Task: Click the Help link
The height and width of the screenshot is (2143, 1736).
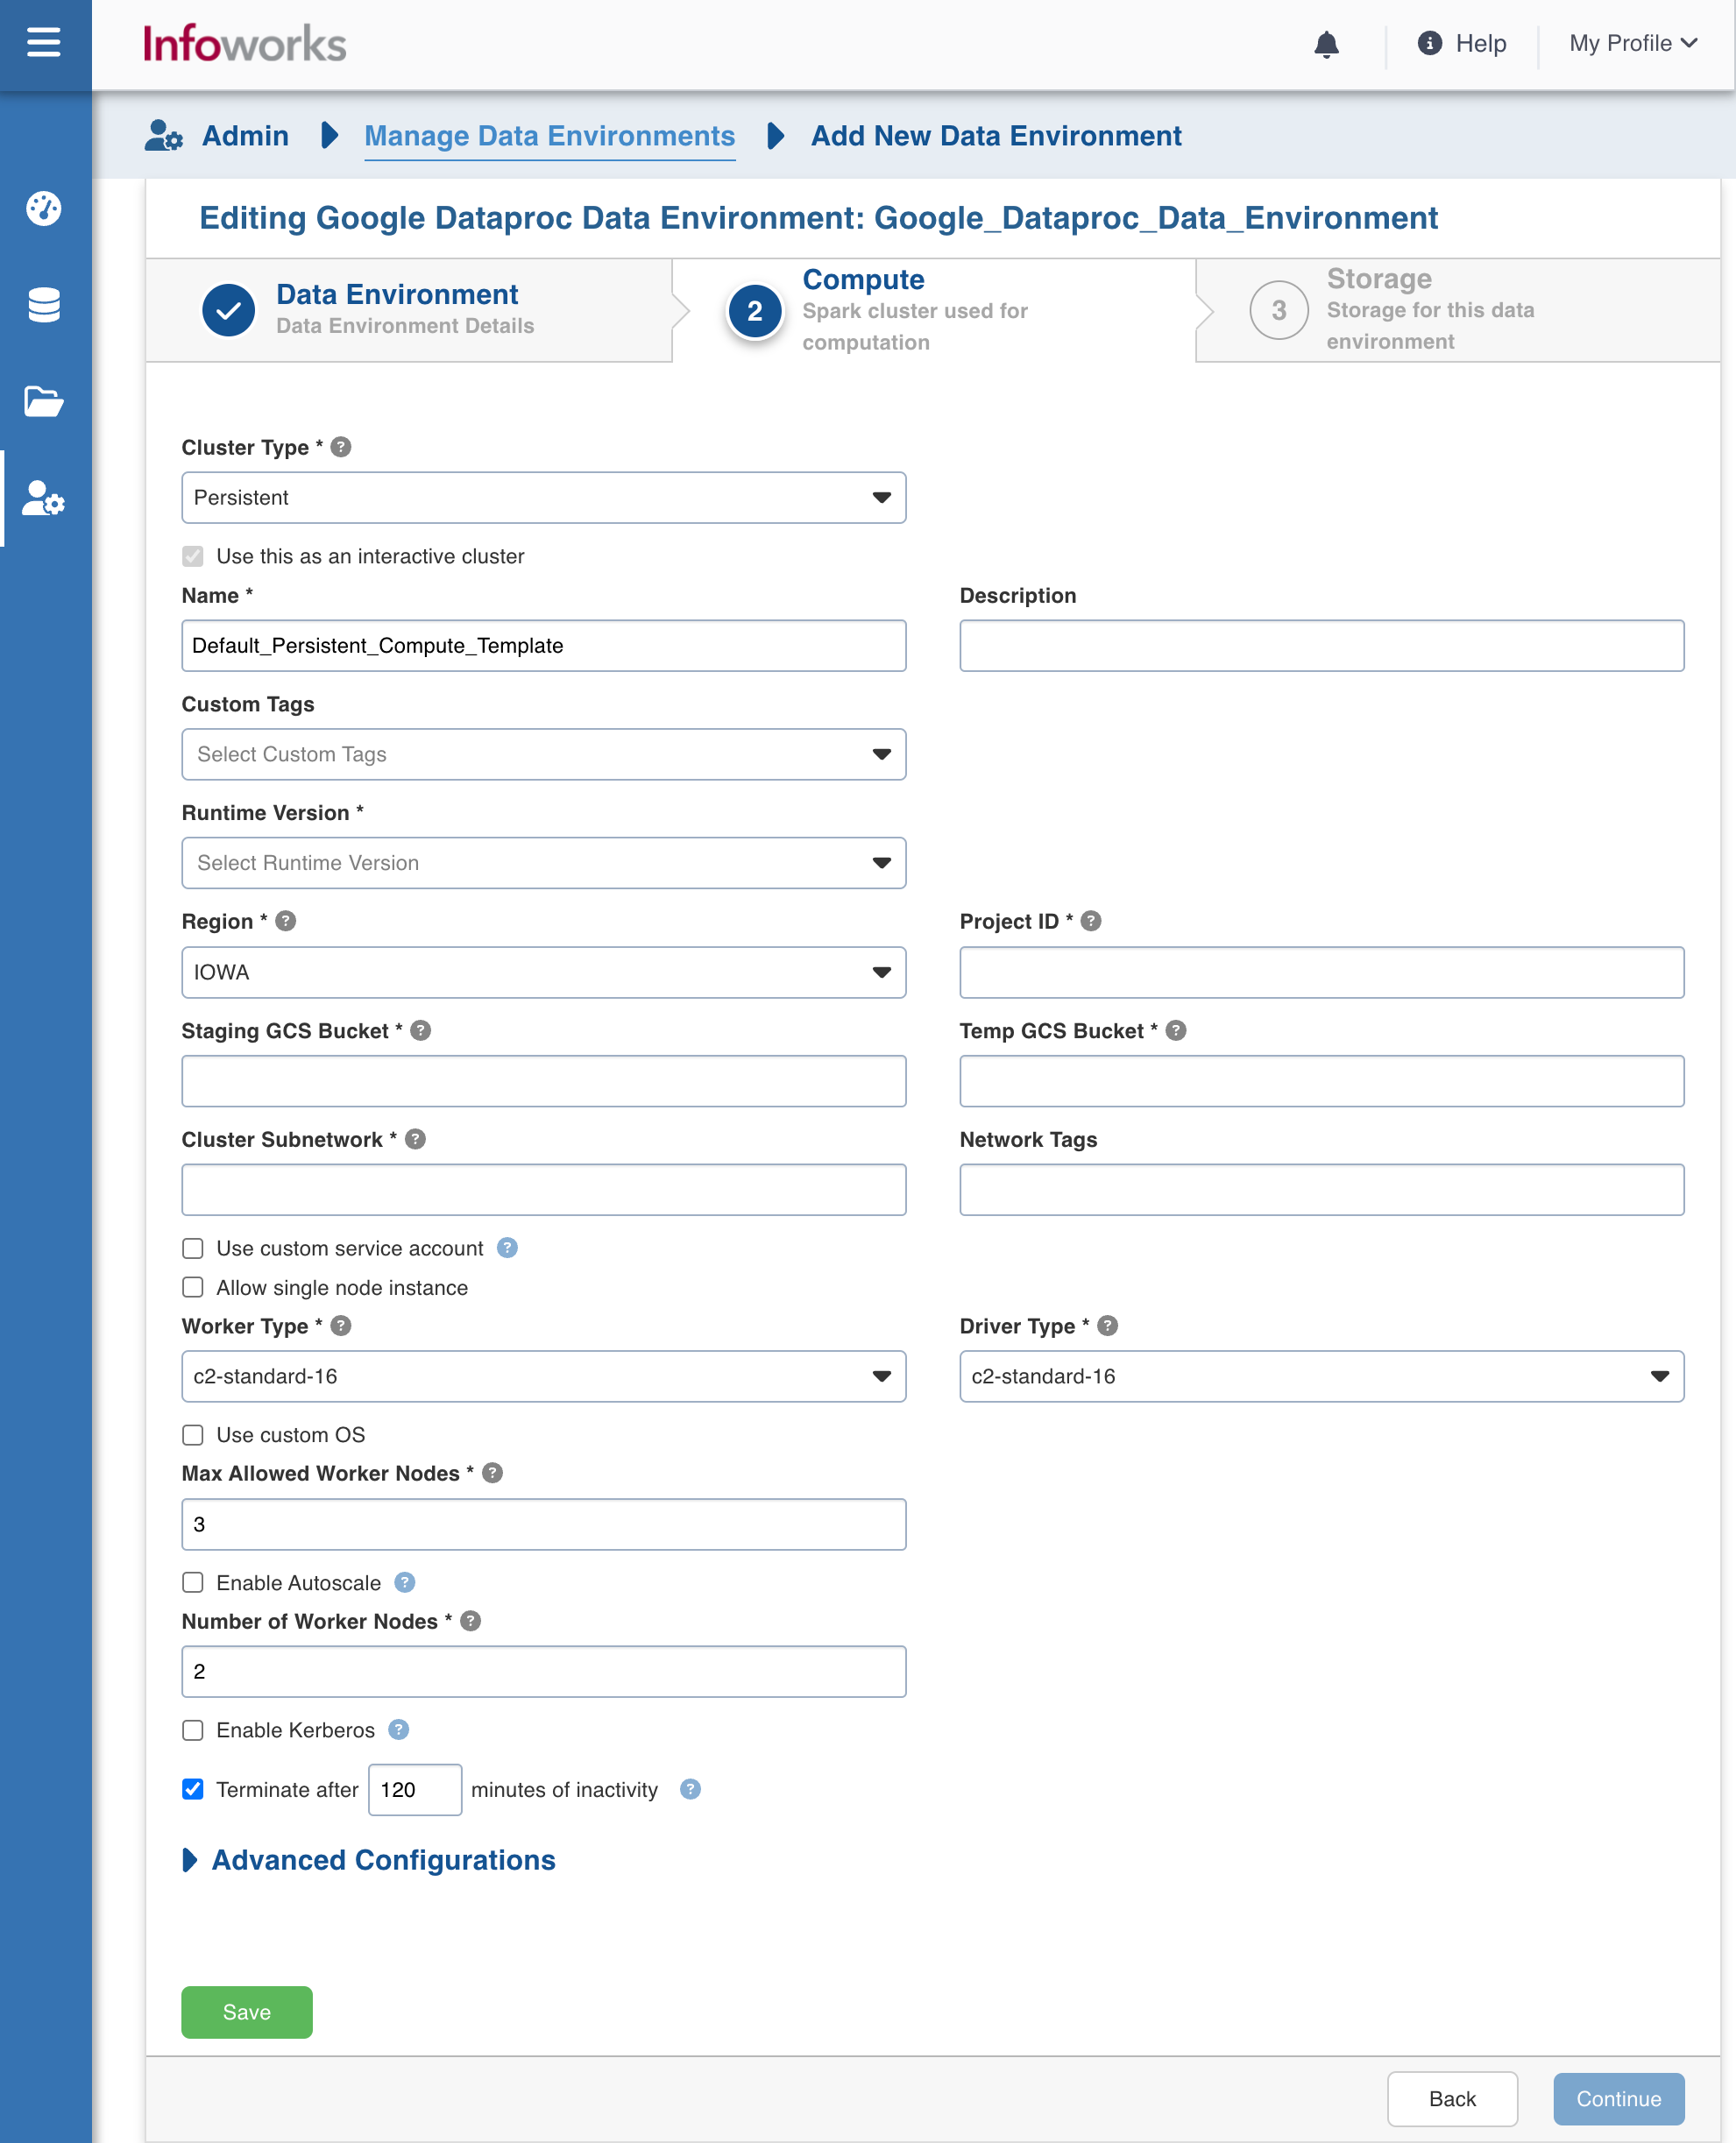Action: point(1480,43)
